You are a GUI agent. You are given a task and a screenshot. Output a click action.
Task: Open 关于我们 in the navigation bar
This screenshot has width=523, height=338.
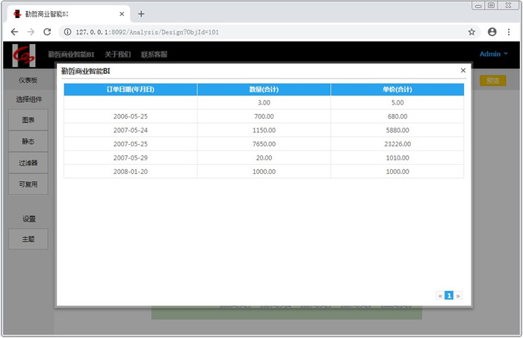pos(117,54)
